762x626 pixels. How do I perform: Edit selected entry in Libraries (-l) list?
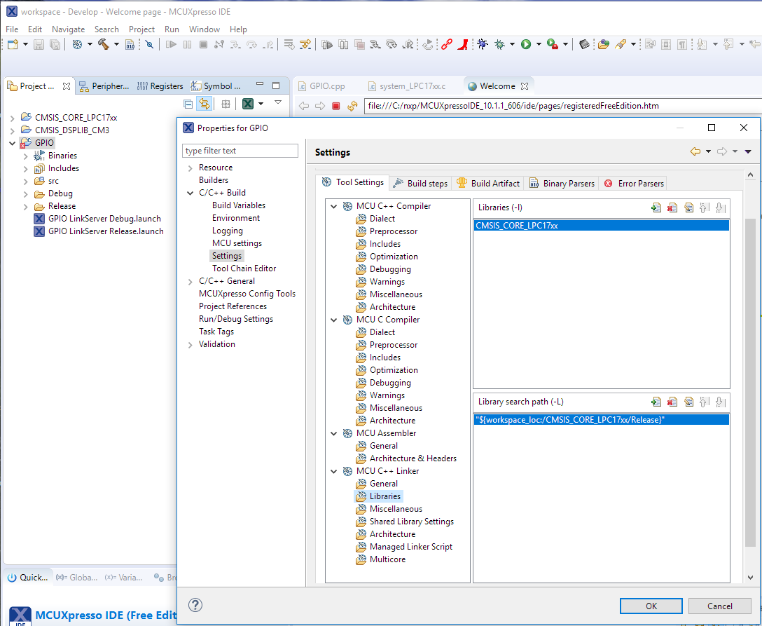[x=688, y=207]
